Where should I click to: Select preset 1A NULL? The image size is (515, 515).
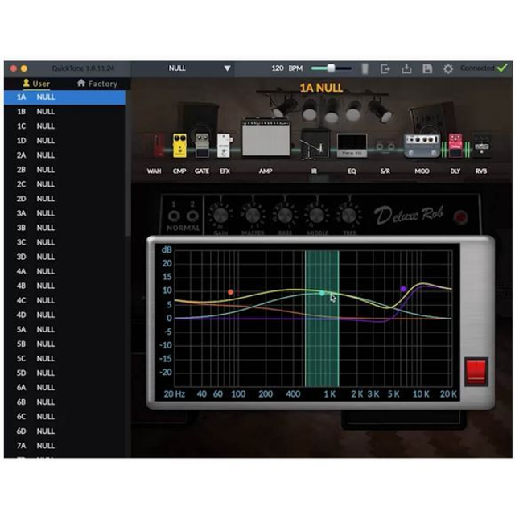64,97
